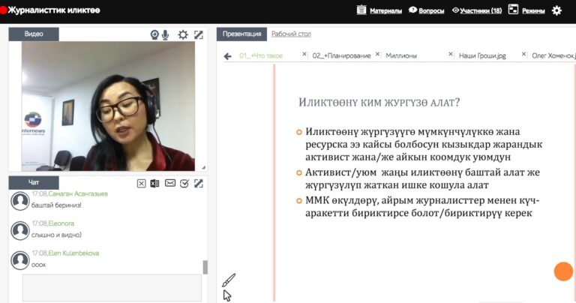Viewport: 576px width, 303px height.
Task: Select the pointer cursor tool
Action: [227, 295]
